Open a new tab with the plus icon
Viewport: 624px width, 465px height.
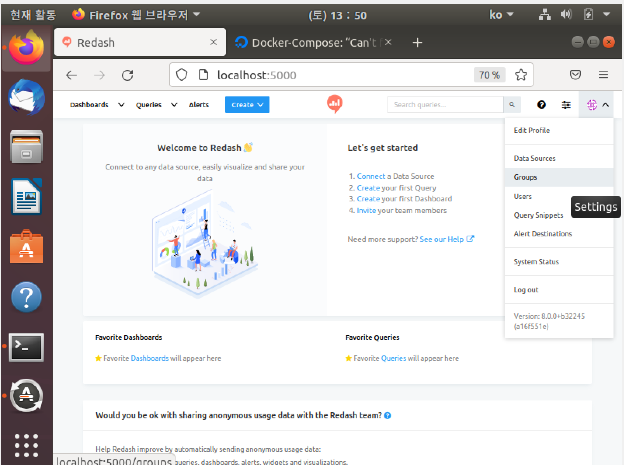[x=417, y=42]
